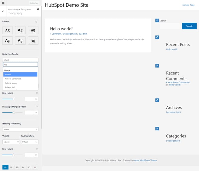Screen dimensions: 199x171
Task: Select Roboto Slab font option
Action: (x=20, y=87)
